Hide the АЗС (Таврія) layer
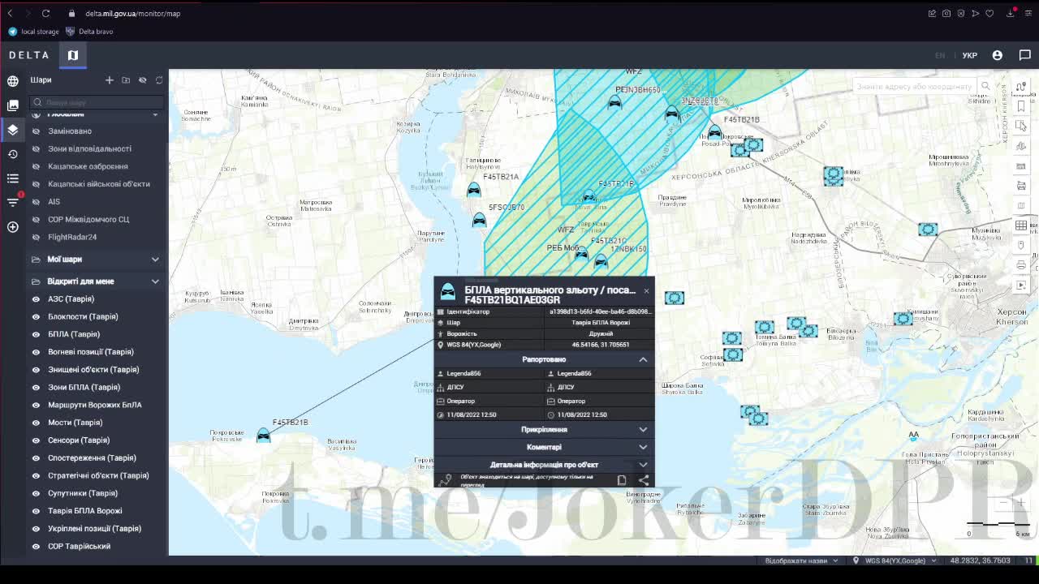Viewport: 1039px width, 584px height. coord(36,299)
